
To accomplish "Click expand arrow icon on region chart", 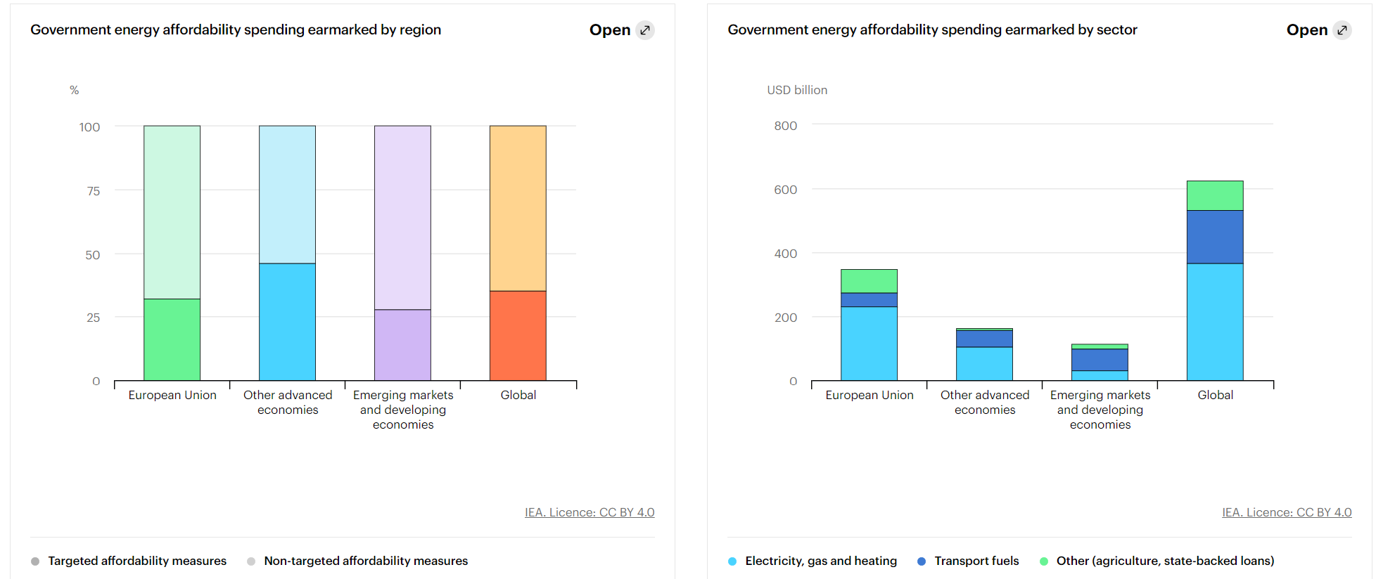I will tap(644, 30).
